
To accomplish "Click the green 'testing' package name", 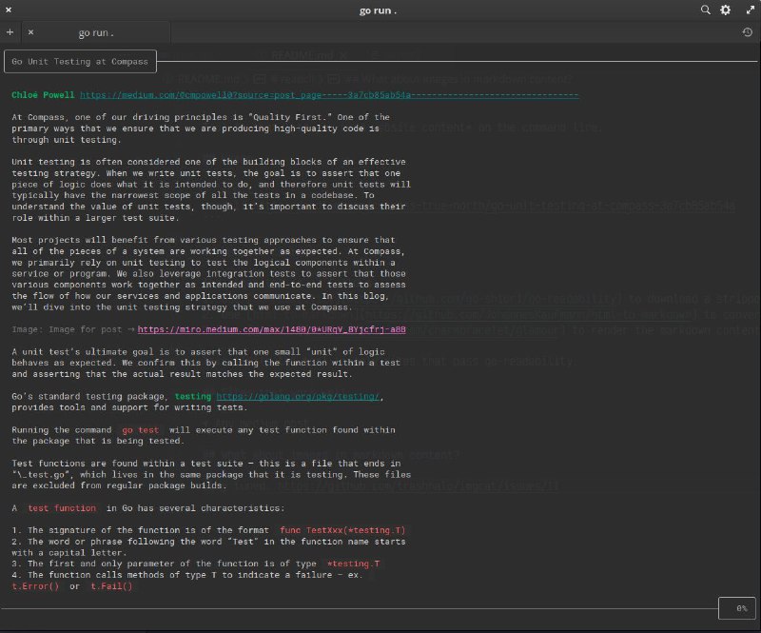I will tap(193, 396).
